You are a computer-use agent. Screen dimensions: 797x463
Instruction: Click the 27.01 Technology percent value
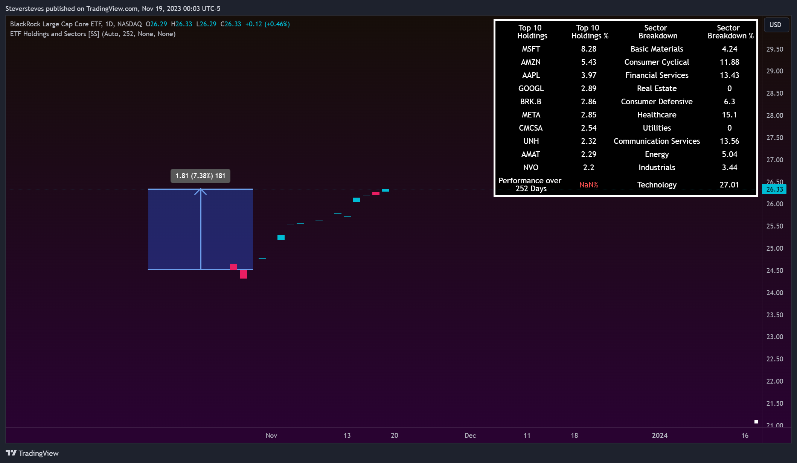[729, 185]
